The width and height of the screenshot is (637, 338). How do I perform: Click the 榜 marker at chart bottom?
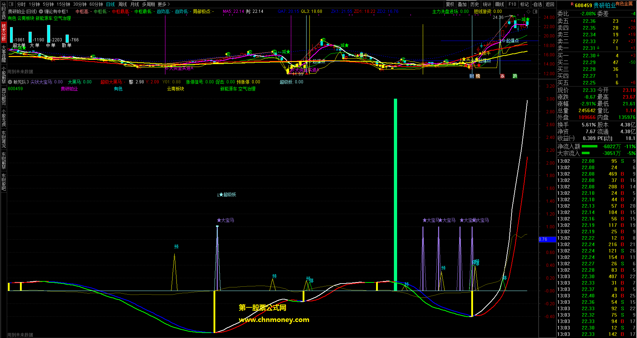pos(478,76)
